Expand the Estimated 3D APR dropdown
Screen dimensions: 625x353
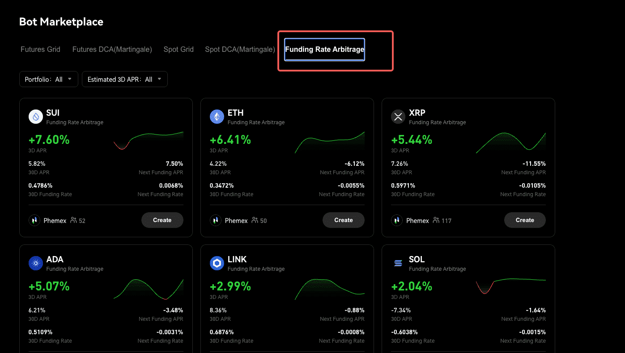(125, 79)
